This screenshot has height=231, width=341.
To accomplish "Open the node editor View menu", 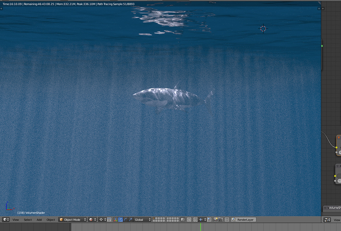I will tap(337, 220).
